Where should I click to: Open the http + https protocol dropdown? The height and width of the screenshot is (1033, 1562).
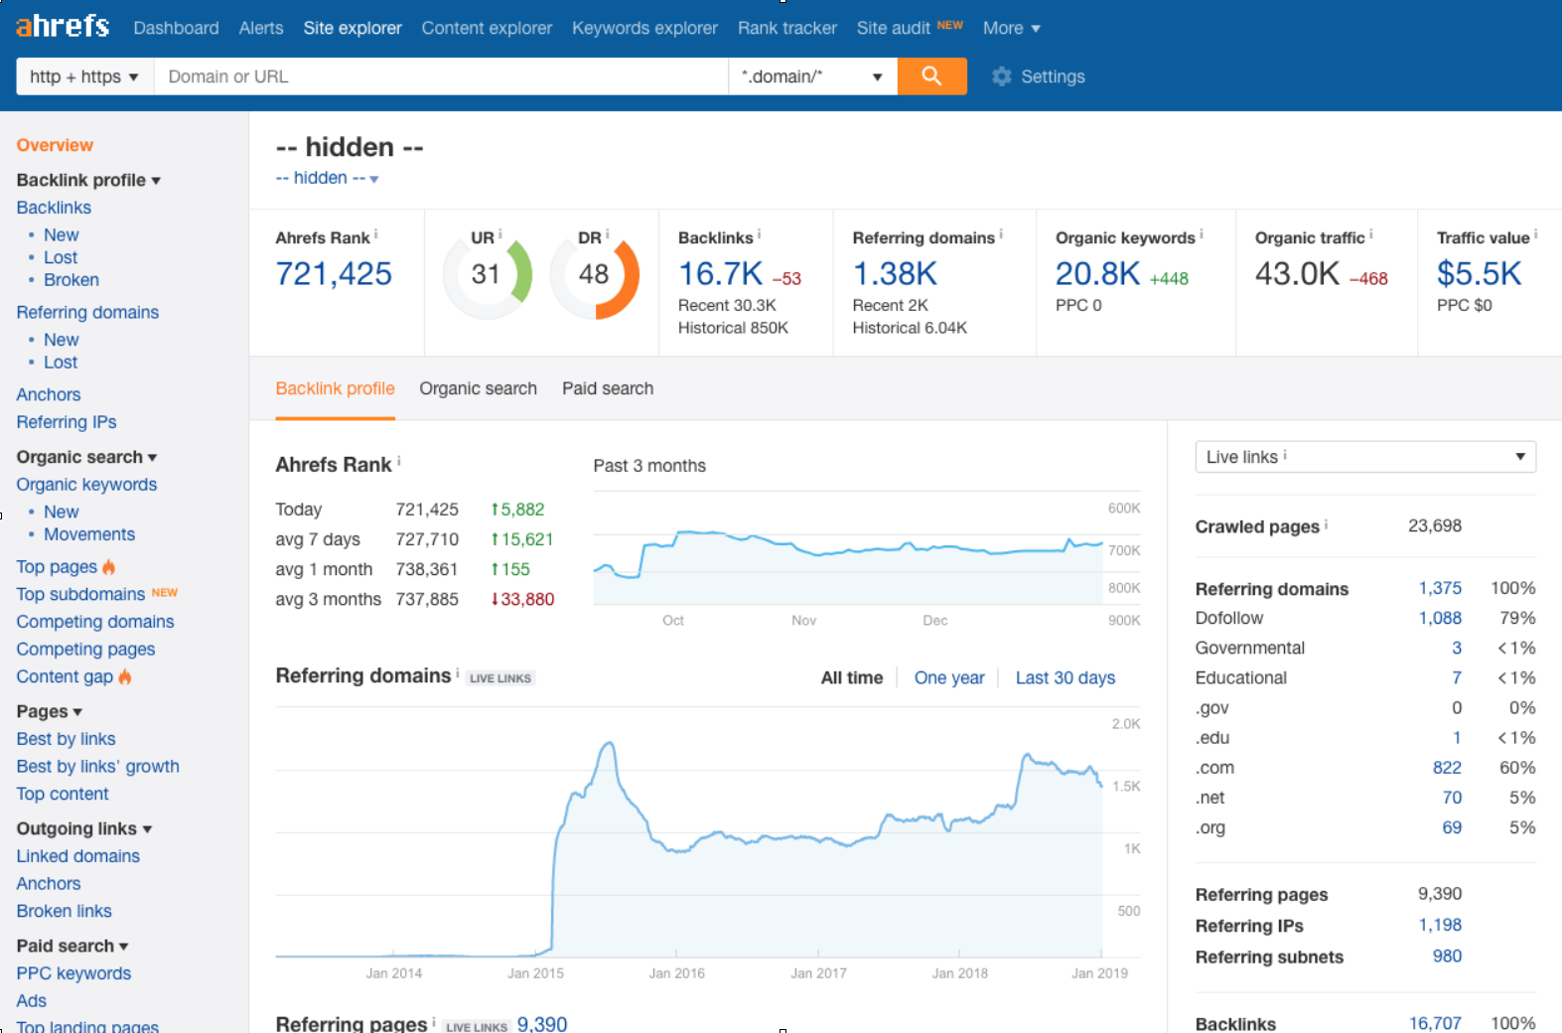coord(84,76)
